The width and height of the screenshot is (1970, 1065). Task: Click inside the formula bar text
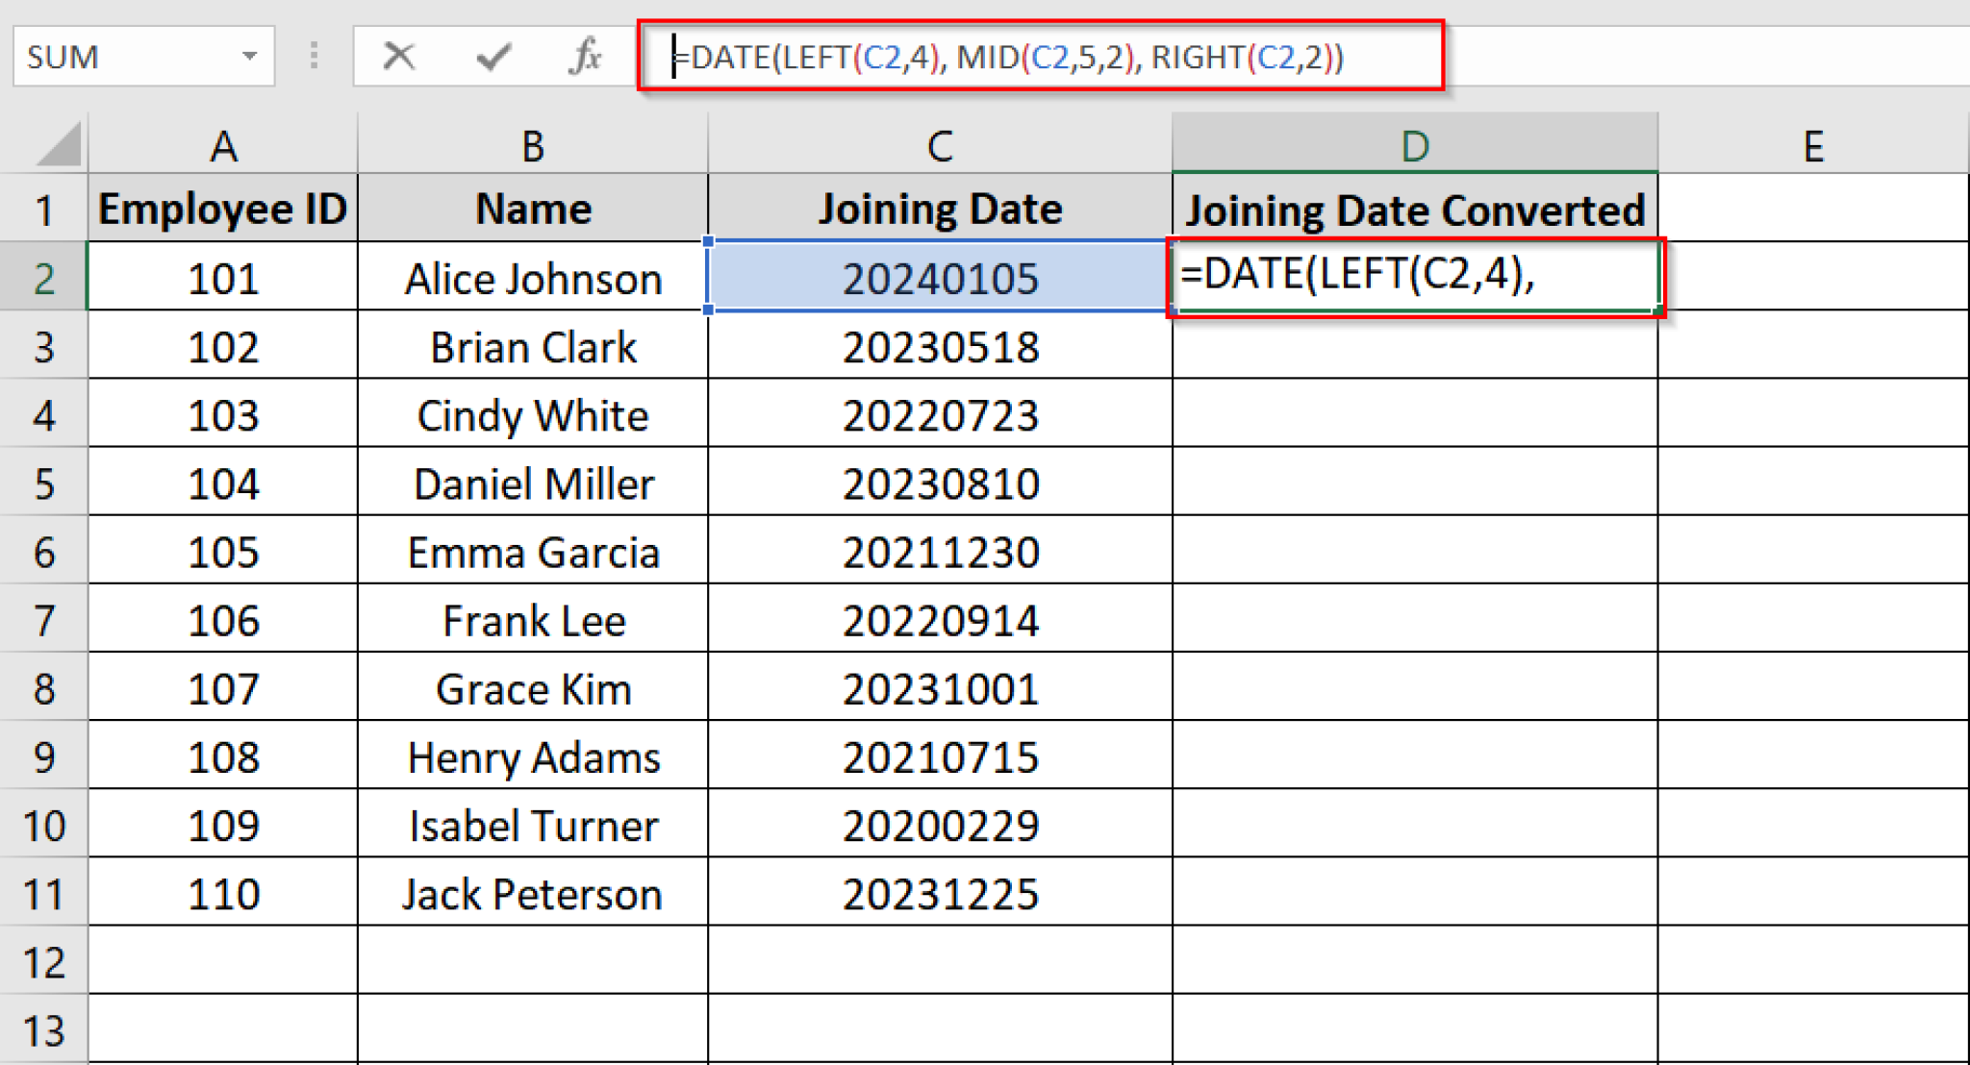coord(1010,58)
